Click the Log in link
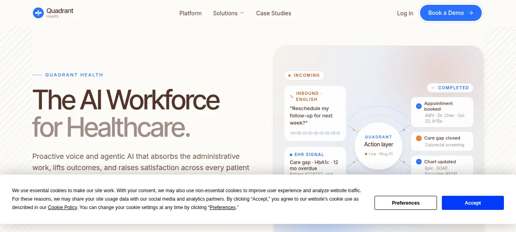The height and width of the screenshot is (232, 516). pyautogui.click(x=405, y=13)
